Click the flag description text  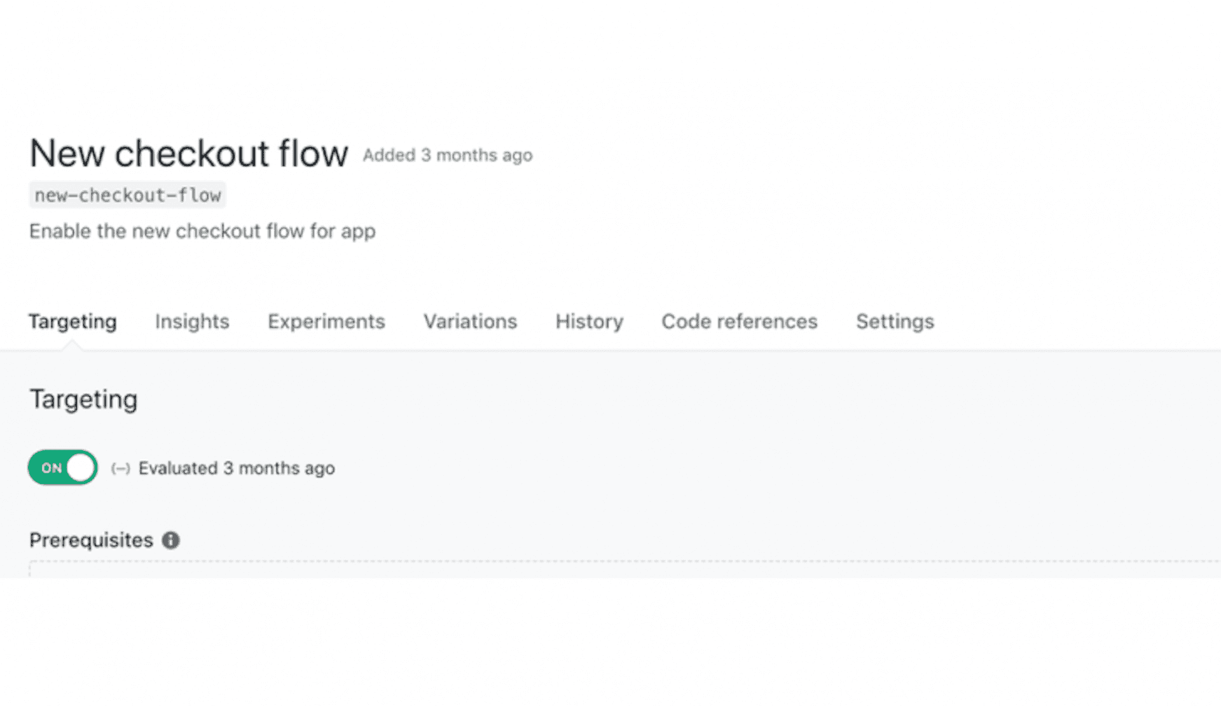202,231
